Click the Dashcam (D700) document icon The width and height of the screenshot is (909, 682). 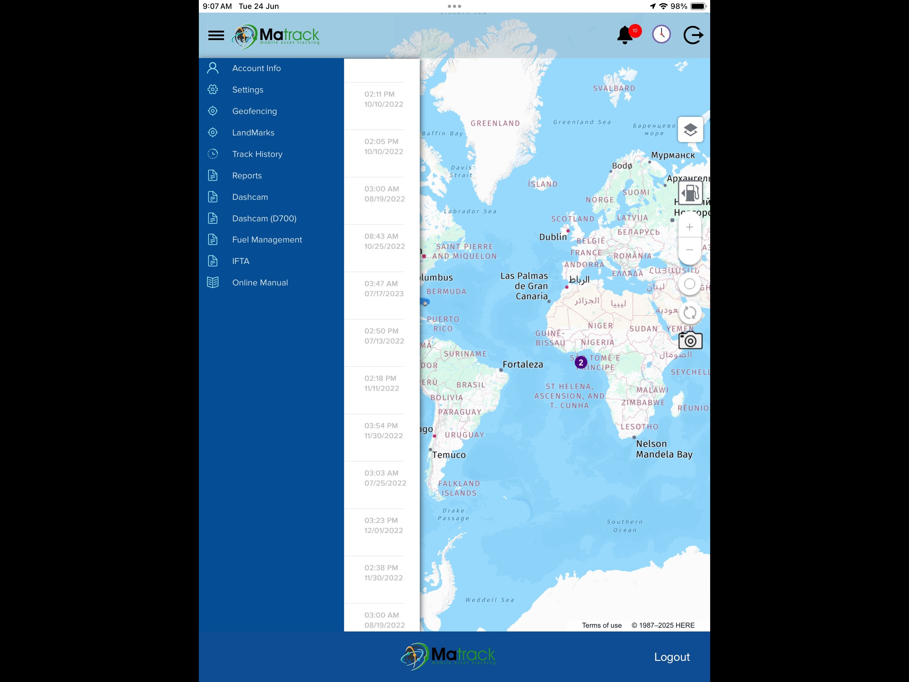point(212,218)
